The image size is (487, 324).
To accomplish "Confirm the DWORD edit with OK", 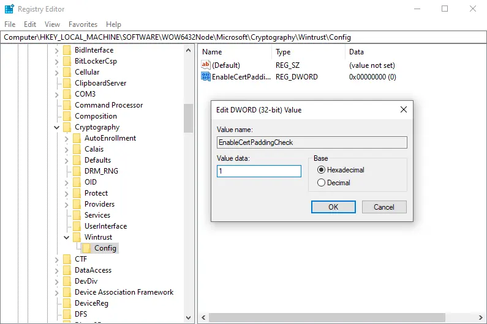I will pos(333,207).
